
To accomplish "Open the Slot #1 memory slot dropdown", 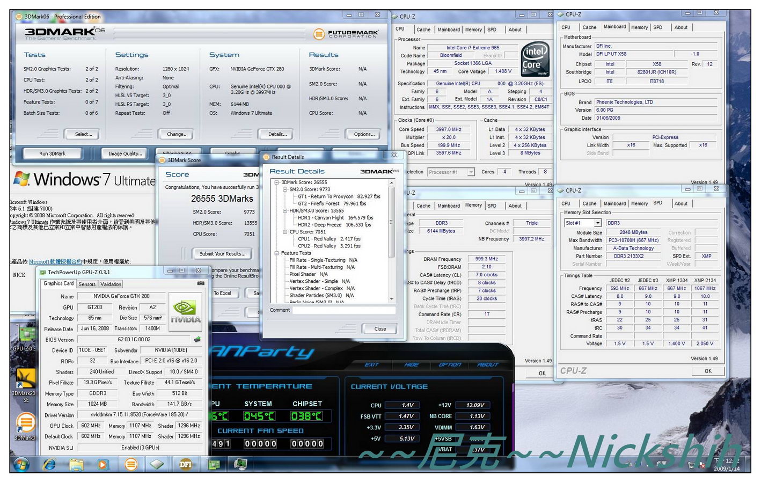I will point(597,223).
